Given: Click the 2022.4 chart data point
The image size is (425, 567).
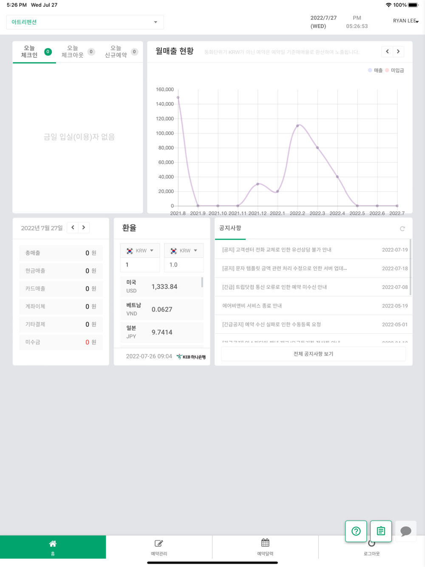Looking at the screenshot, I should [337, 177].
